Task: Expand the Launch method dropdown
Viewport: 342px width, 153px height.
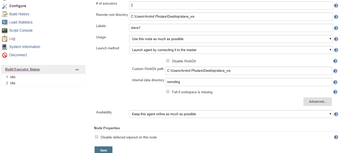Action: pyautogui.click(x=231, y=50)
